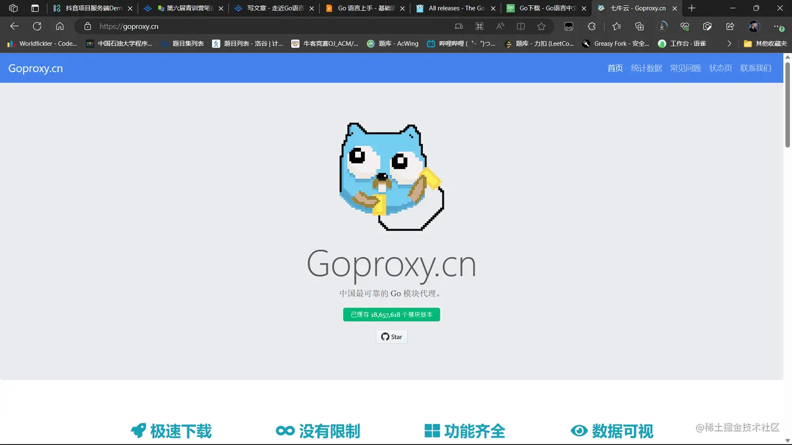Go to 首页 in site navigation
The image size is (792, 445).
pos(615,68)
